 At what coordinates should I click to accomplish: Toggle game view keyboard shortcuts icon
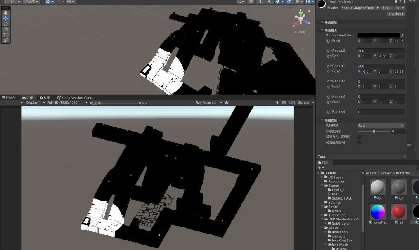pyautogui.click(x=284, y=102)
